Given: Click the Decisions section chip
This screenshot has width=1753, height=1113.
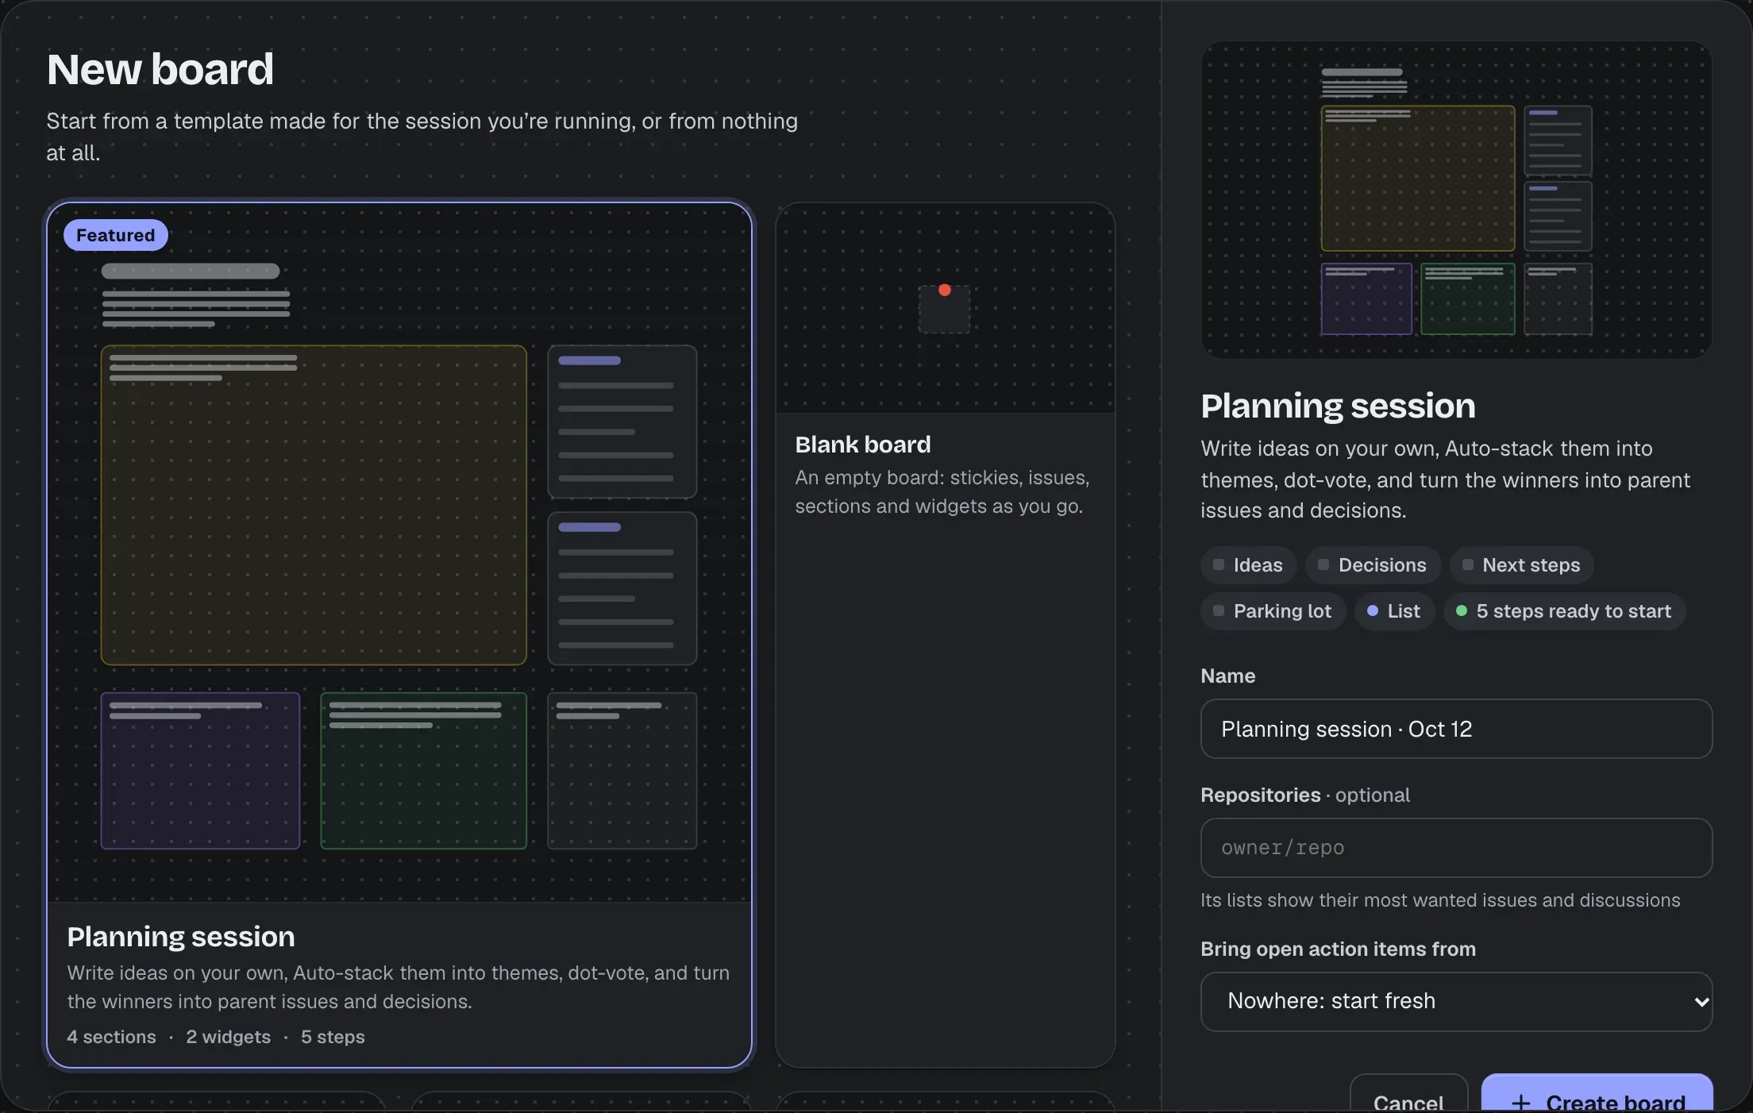Looking at the screenshot, I should (1373, 565).
